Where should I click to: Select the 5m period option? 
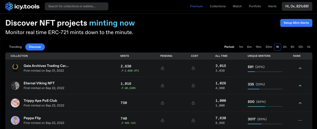249,47
